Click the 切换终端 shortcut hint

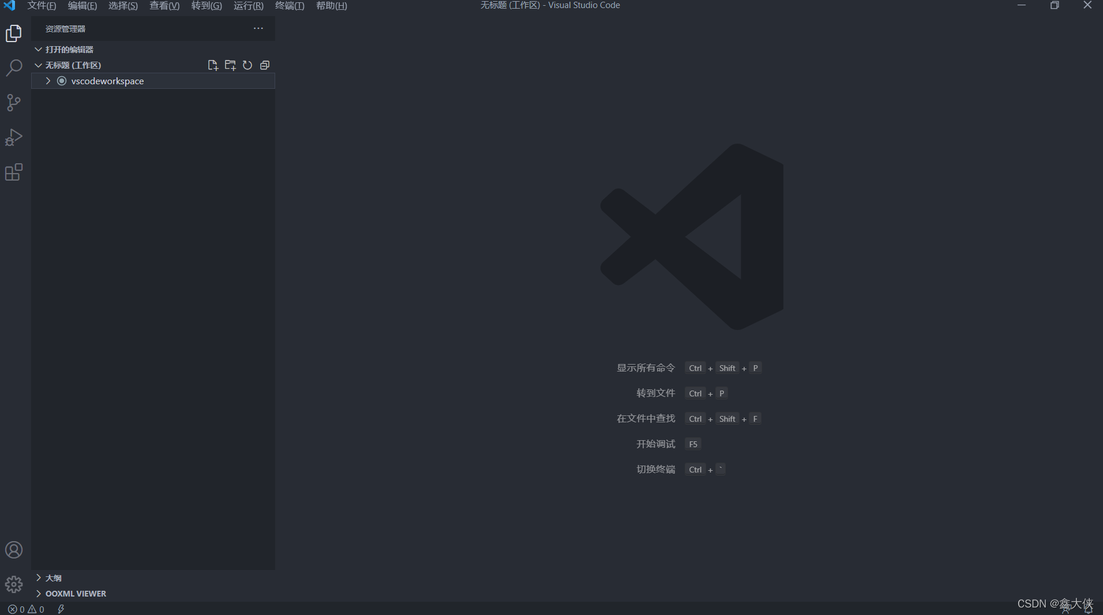[655, 469]
